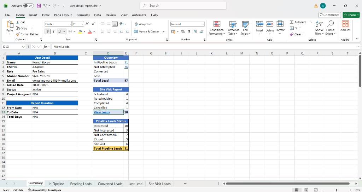362x192 pixels.
Task: Click the Comments button
Action: [329, 15]
